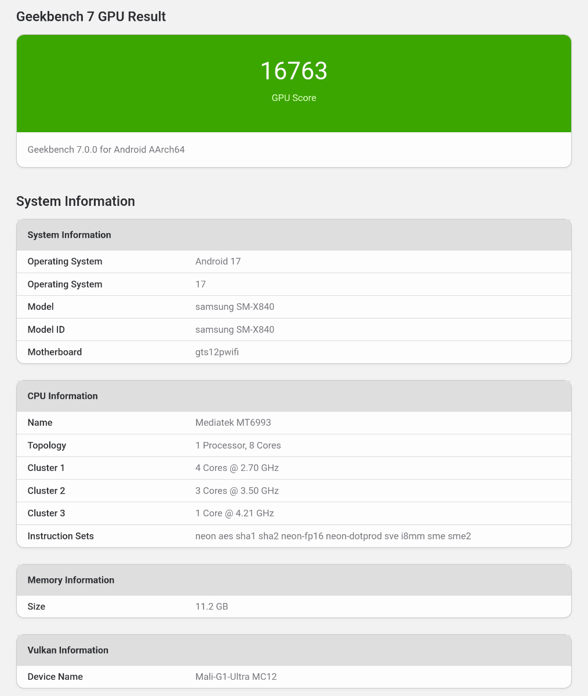Viewport: 588px width, 696px height.
Task: Click the large 'System Information' section heading
Action: pos(75,201)
